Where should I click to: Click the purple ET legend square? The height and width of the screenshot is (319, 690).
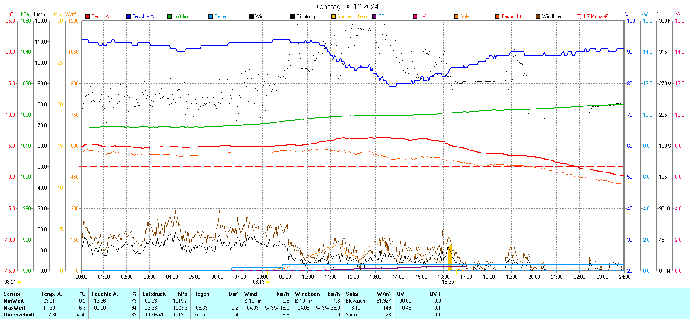point(374,16)
